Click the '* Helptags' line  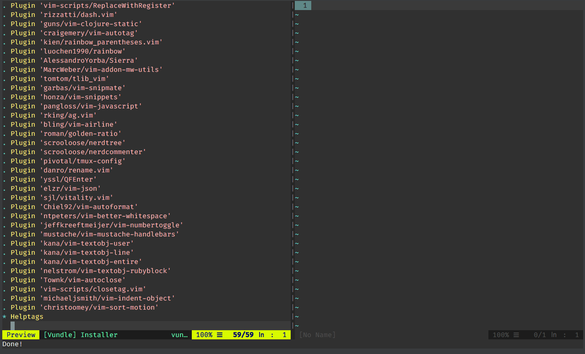(23, 316)
